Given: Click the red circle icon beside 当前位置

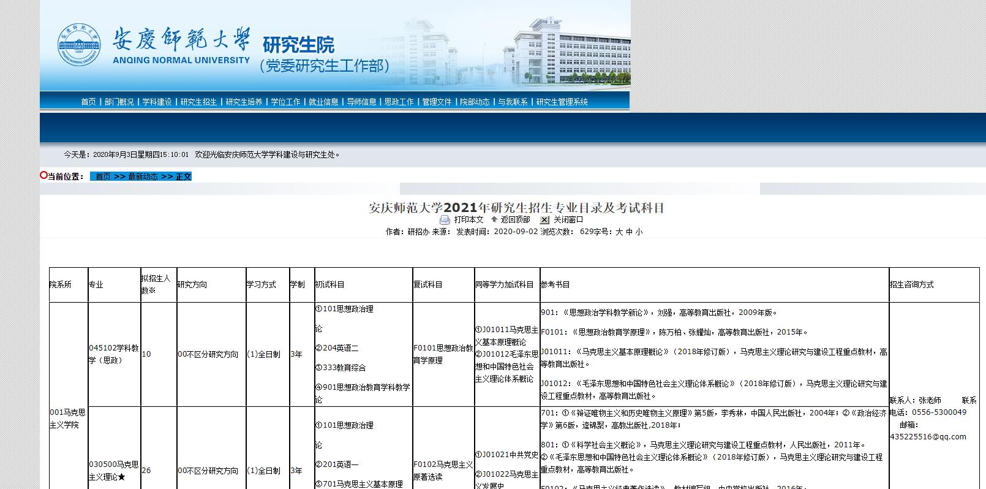Looking at the screenshot, I should pos(43,176).
